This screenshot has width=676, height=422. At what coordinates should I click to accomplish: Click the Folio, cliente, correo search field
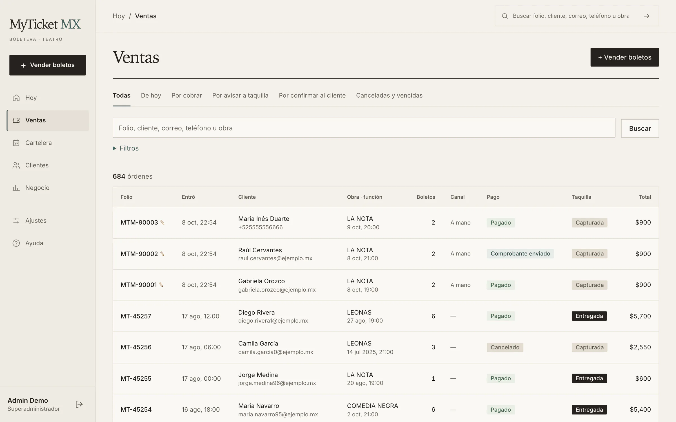pyautogui.click(x=364, y=128)
